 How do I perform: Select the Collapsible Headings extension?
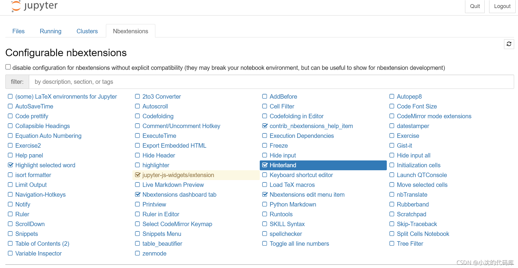tap(43, 126)
